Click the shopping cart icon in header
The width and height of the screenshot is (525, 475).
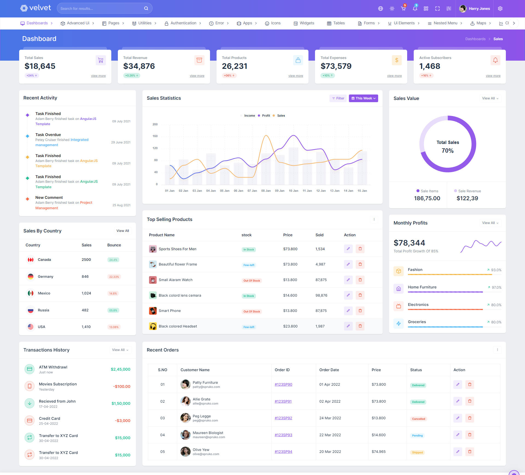point(403,8)
